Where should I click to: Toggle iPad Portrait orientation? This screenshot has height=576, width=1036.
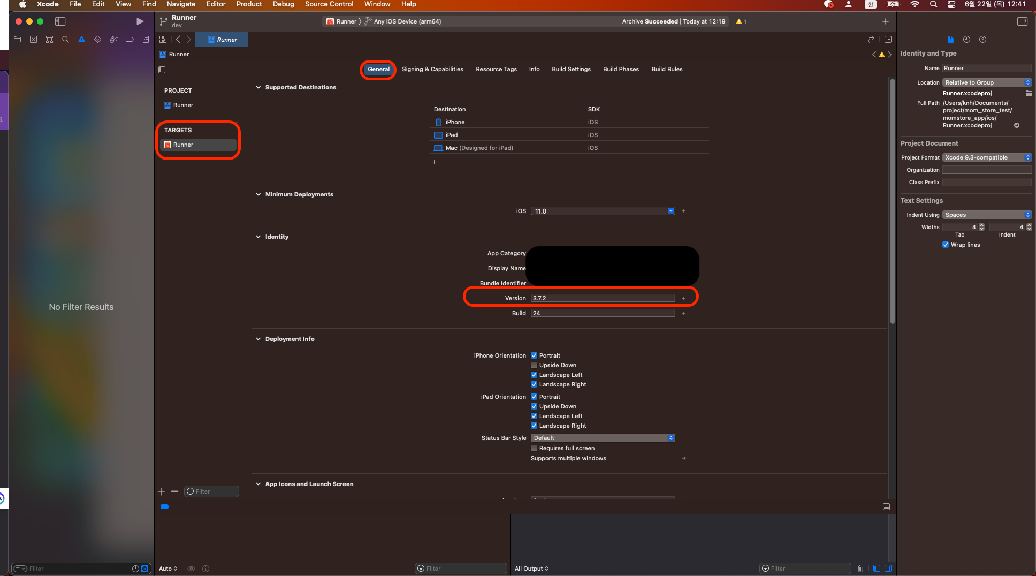(x=534, y=397)
